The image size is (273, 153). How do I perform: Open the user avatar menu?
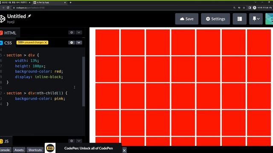269,19
